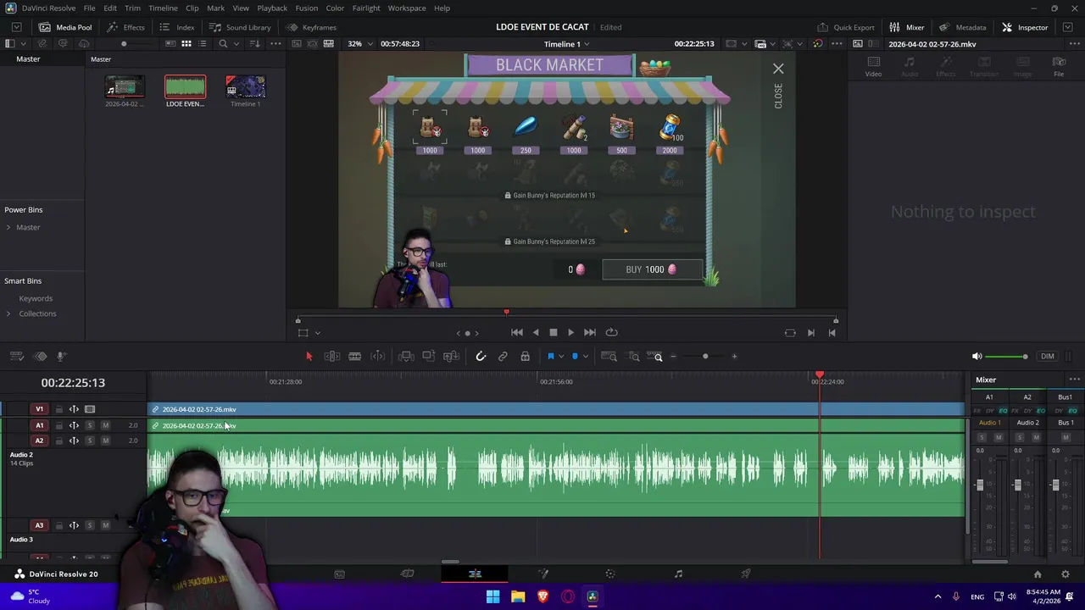This screenshot has height=610, width=1085.
Task: Open the Playback menu
Action: (x=272, y=8)
